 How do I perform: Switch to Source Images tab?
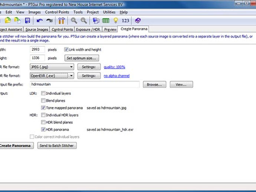coord(37,30)
